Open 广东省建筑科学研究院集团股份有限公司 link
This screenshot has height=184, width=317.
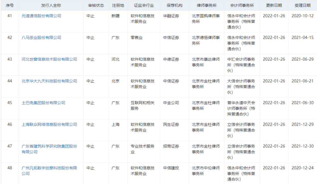coord(49,149)
